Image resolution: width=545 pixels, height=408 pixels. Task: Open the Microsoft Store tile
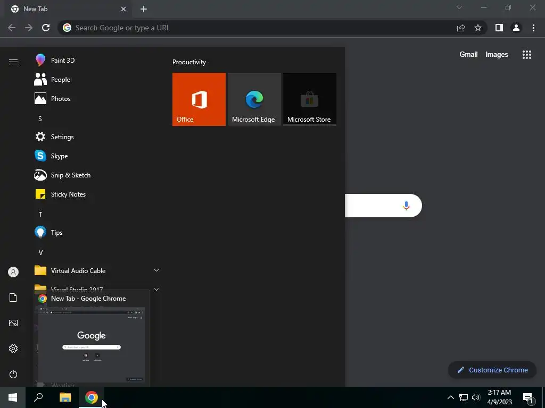(310, 99)
